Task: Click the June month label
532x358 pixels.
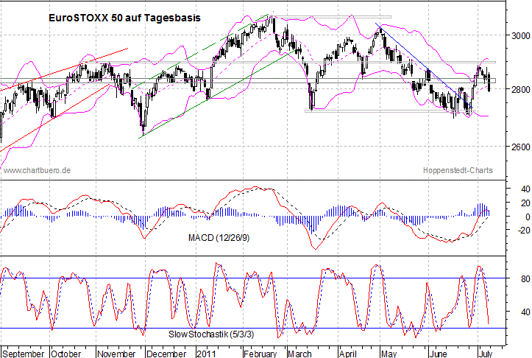Action: tap(438, 354)
